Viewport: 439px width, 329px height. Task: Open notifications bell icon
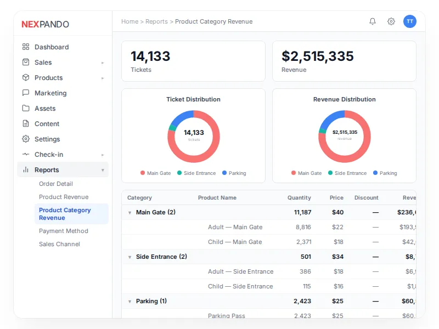pyautogui.click(x=373, y=21)
